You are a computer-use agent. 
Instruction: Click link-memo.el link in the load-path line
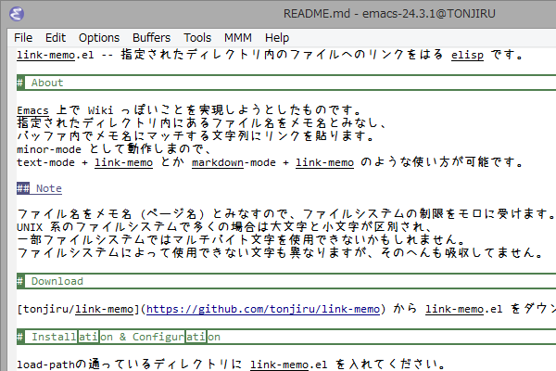tap(288, 365)
